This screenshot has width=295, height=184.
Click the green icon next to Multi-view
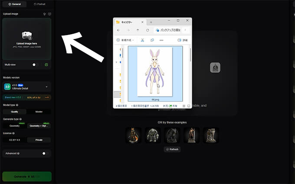[x=46, y=65]
